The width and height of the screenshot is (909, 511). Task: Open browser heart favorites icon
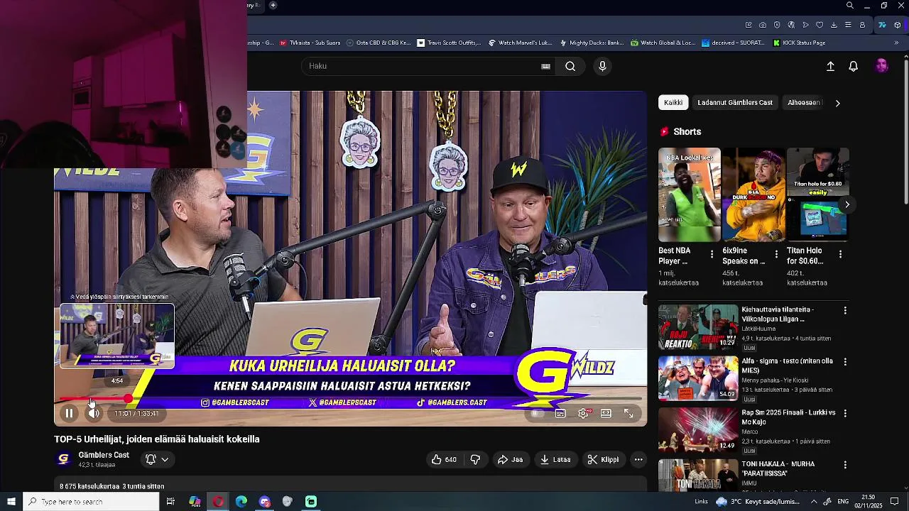[x=820, y=25]
